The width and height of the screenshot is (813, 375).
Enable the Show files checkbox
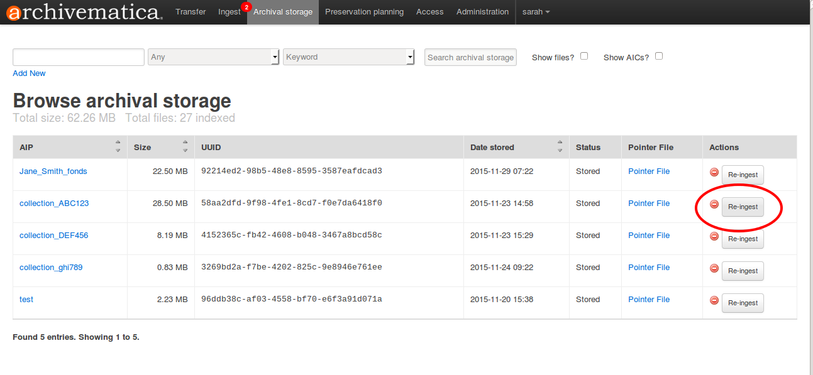pyautogui.click(x=584, y=56)
